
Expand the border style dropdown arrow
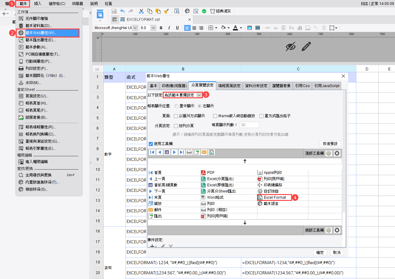click(x=216, y=28)
